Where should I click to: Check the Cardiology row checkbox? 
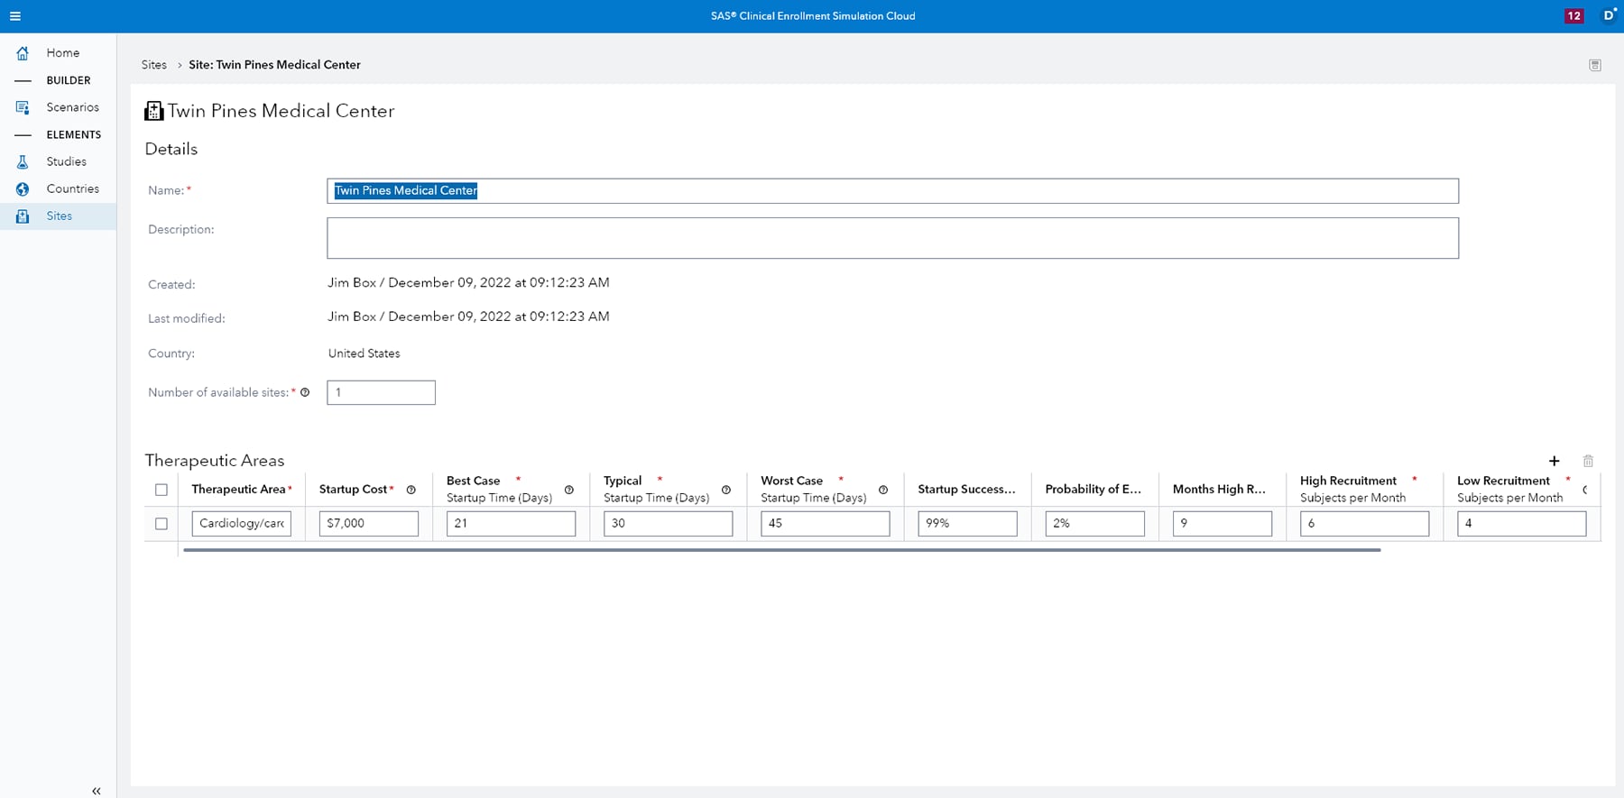click(x=161, y=524)
